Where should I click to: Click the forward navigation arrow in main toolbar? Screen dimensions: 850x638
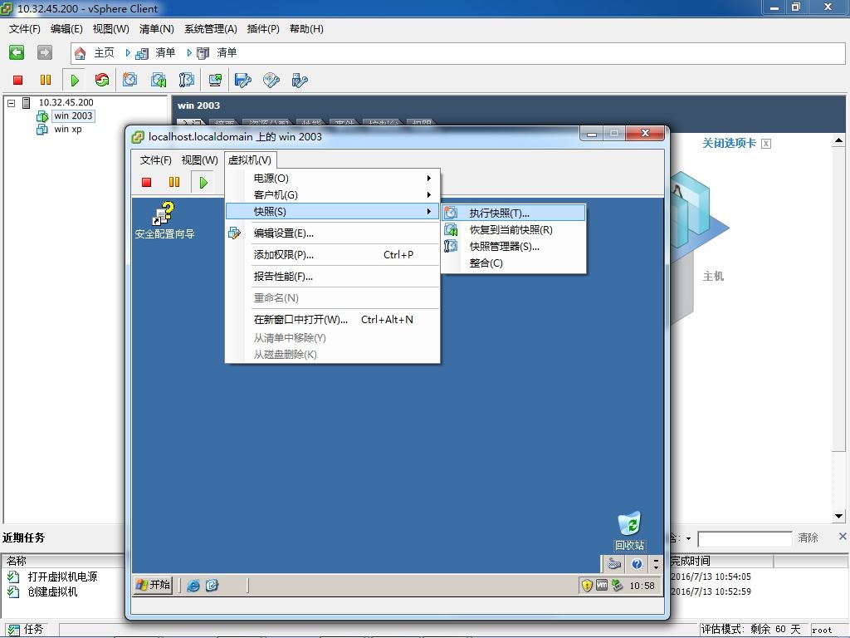point(45,52)
